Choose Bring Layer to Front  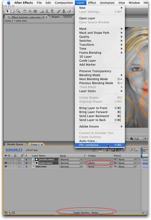tap(100, 108)
